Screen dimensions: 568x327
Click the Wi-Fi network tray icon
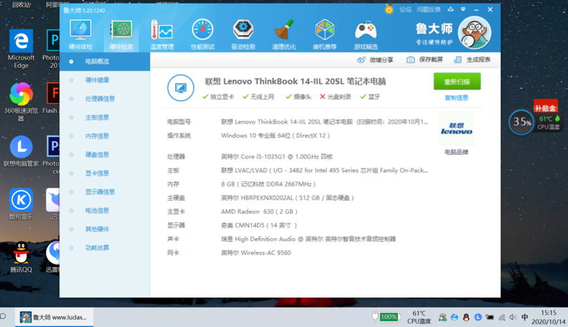tap(502, 318)
